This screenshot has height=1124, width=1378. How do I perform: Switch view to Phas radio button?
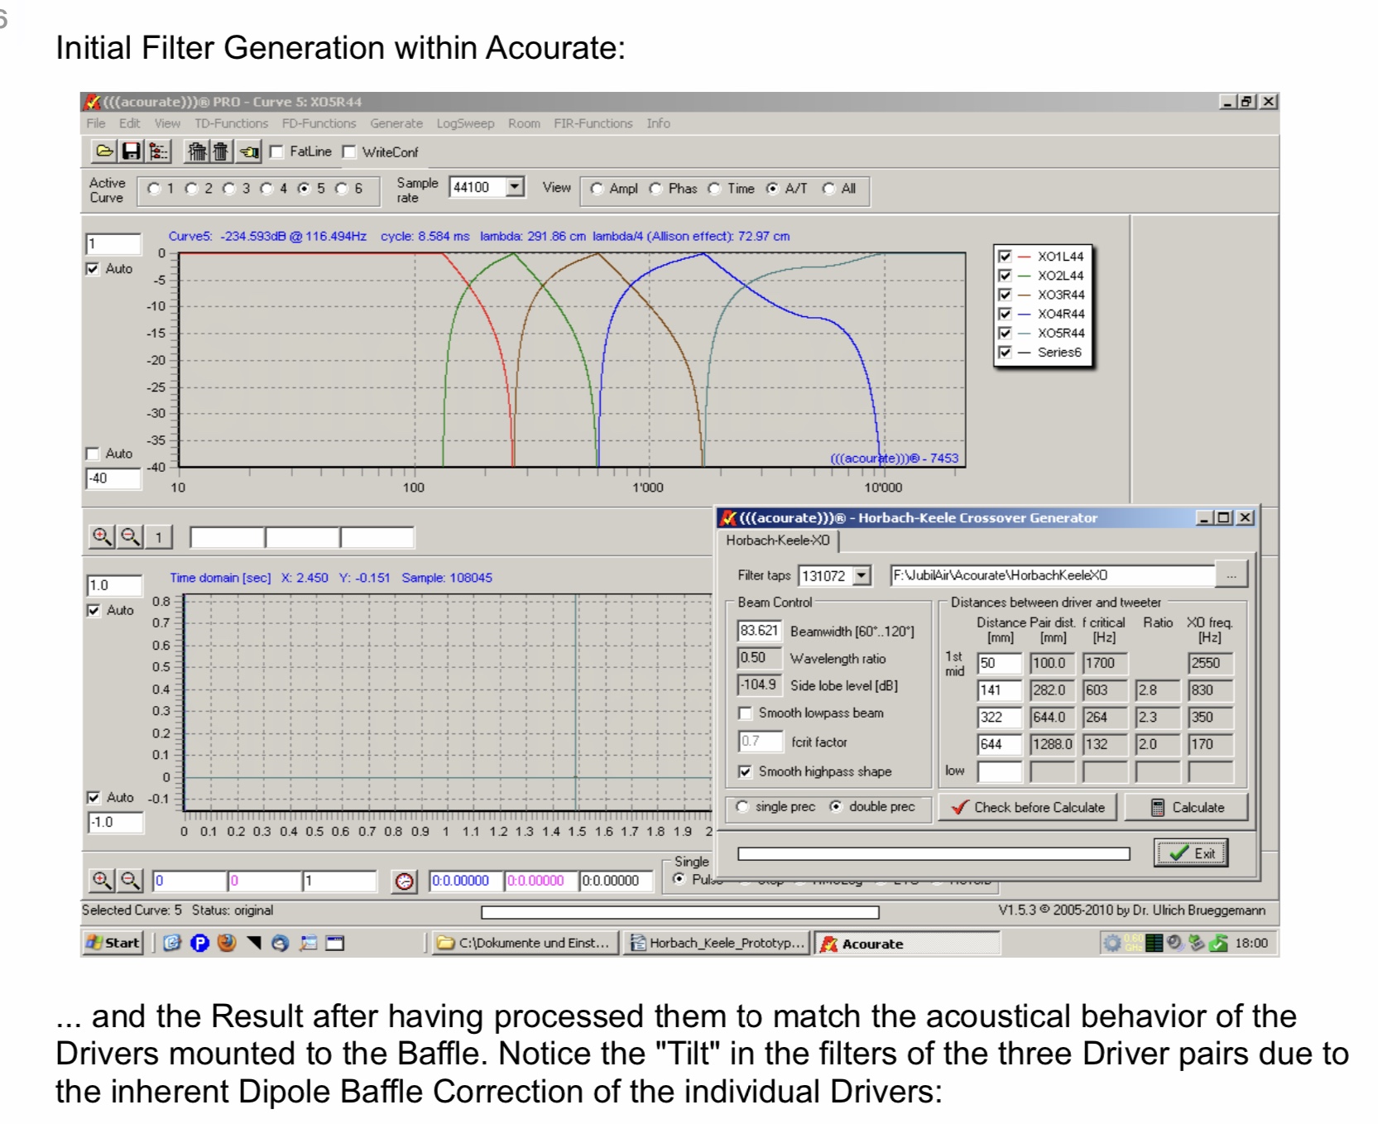(x=655, y=189)
